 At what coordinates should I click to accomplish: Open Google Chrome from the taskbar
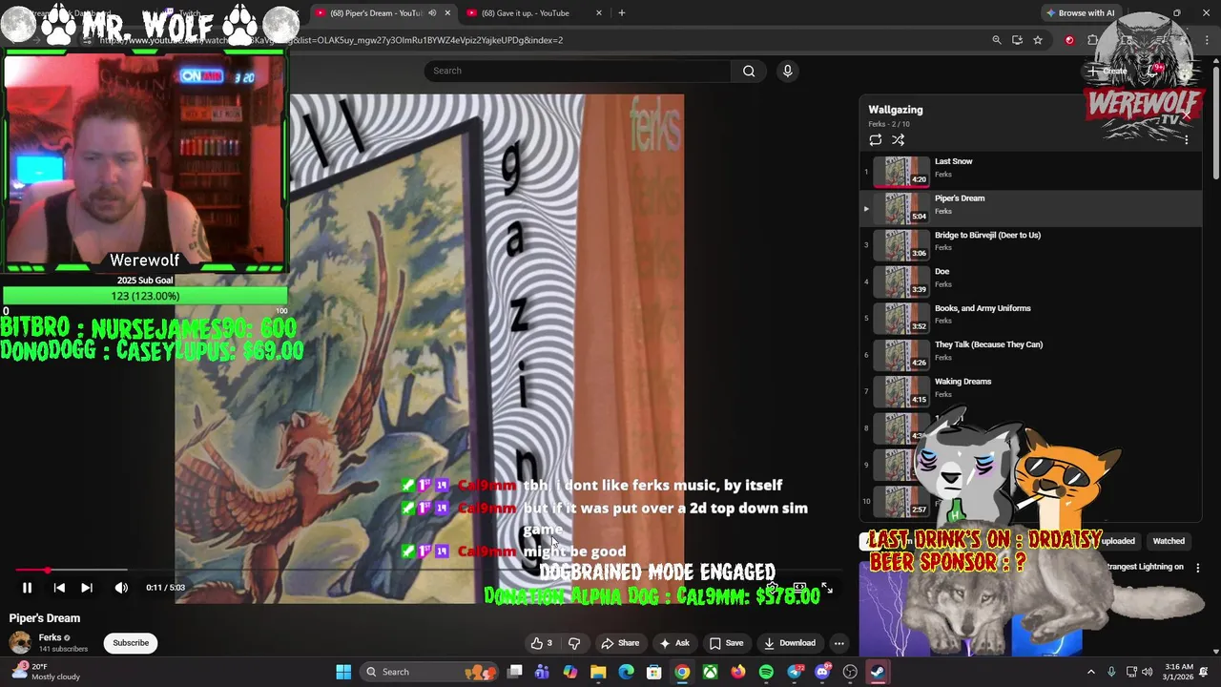pos(682,672)
